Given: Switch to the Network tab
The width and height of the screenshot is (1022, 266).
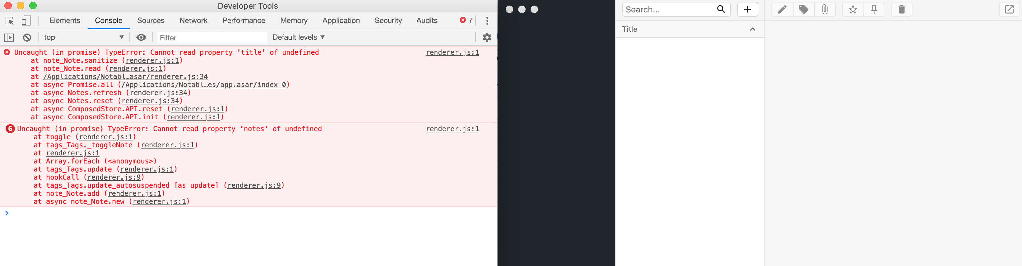Looking at the screenshot, I should point(194,20).
